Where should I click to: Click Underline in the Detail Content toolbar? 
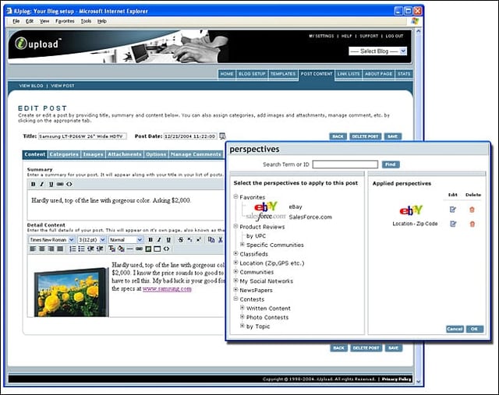coord(168,240)
